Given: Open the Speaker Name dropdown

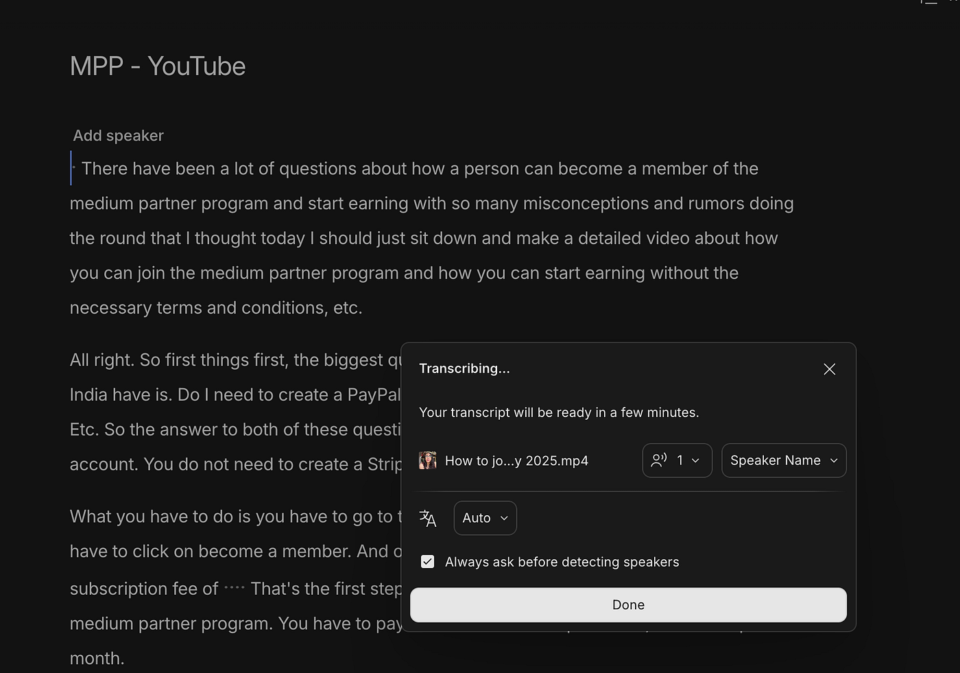Looking at the screenshot, I should pos(784,460).
